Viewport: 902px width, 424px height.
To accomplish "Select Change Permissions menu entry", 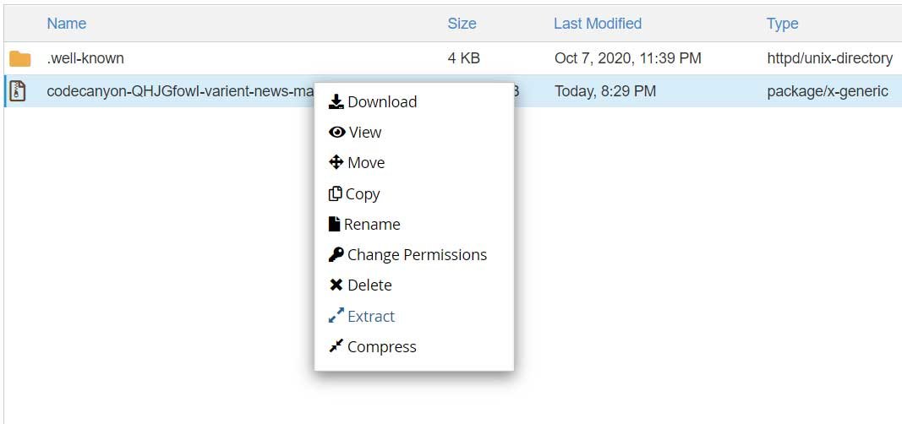I will [417, 255].
